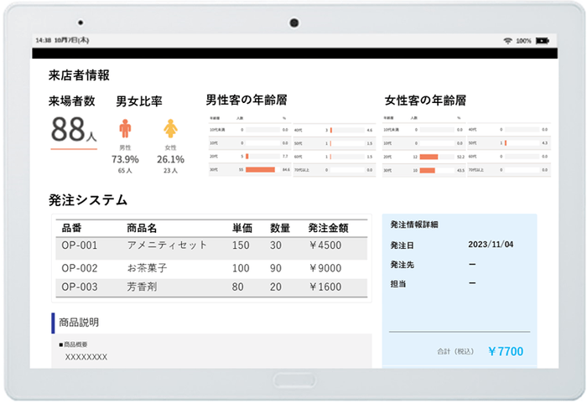
Task: Select the OP-001 アメニティセット row
Action: (x=210, y=246)
